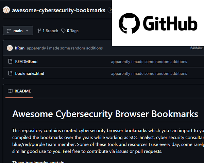Click the repository owner avatar icon
This screenshot has width=204, height=163.
coord(6,10)
